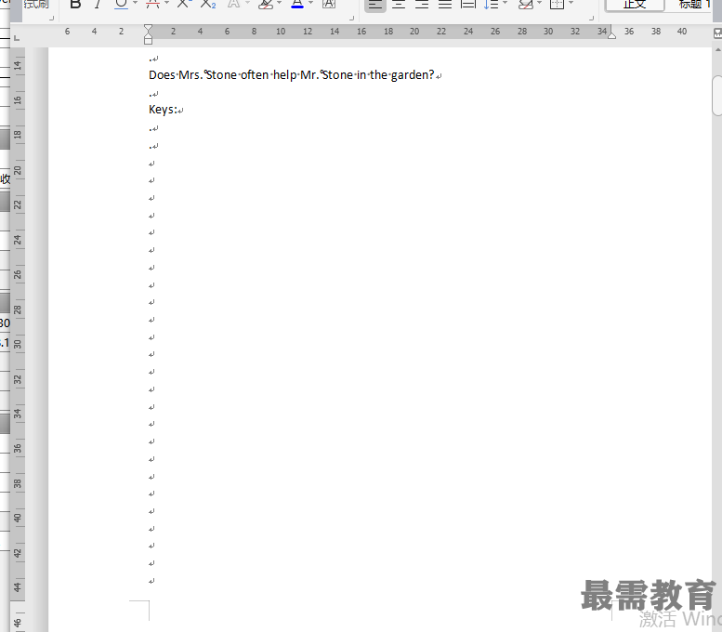Click the vertical scrollbar up arrow
The height and width of the screenshot is (632, 722).
[x=717, y=49]
